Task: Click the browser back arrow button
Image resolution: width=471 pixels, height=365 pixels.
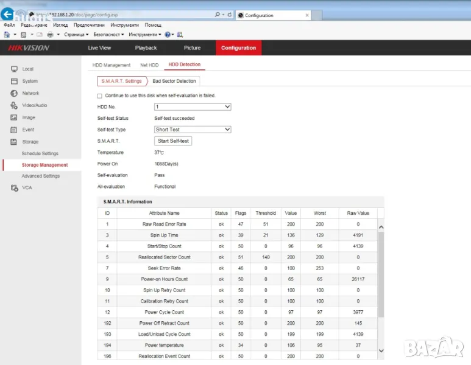Action: [x=8, y=14]
